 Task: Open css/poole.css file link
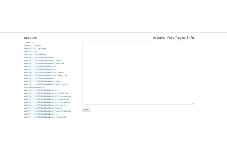(x=46, y=99)
